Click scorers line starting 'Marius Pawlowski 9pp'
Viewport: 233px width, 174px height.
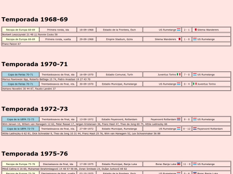116,79
